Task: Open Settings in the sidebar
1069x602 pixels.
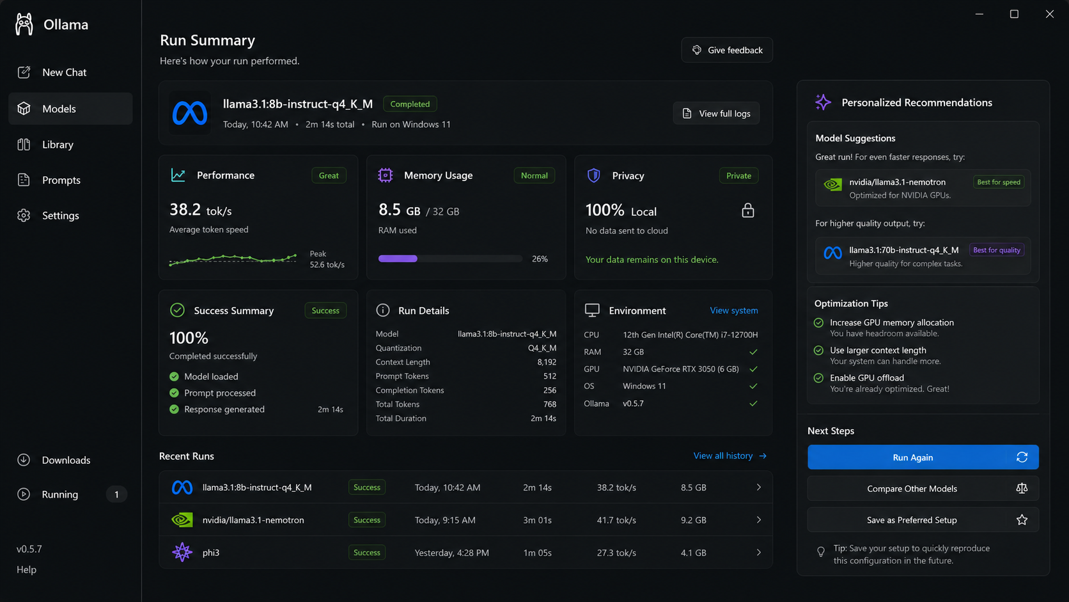Action: 70,216
